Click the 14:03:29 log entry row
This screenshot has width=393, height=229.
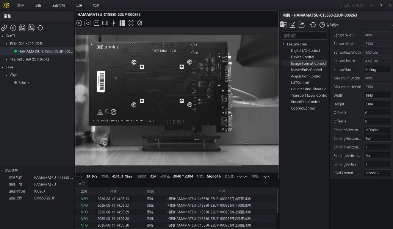click(x=177, y=212)
